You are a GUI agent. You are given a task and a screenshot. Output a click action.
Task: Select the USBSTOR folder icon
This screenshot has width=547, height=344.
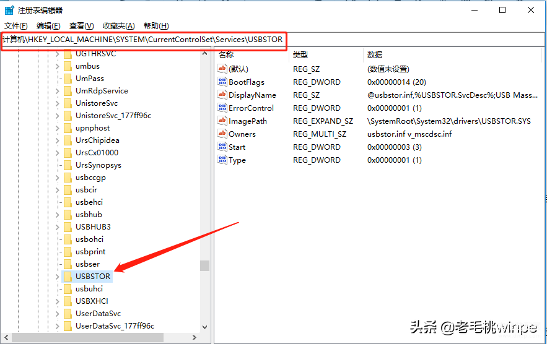pyautogui.click(x=68, y=277)
